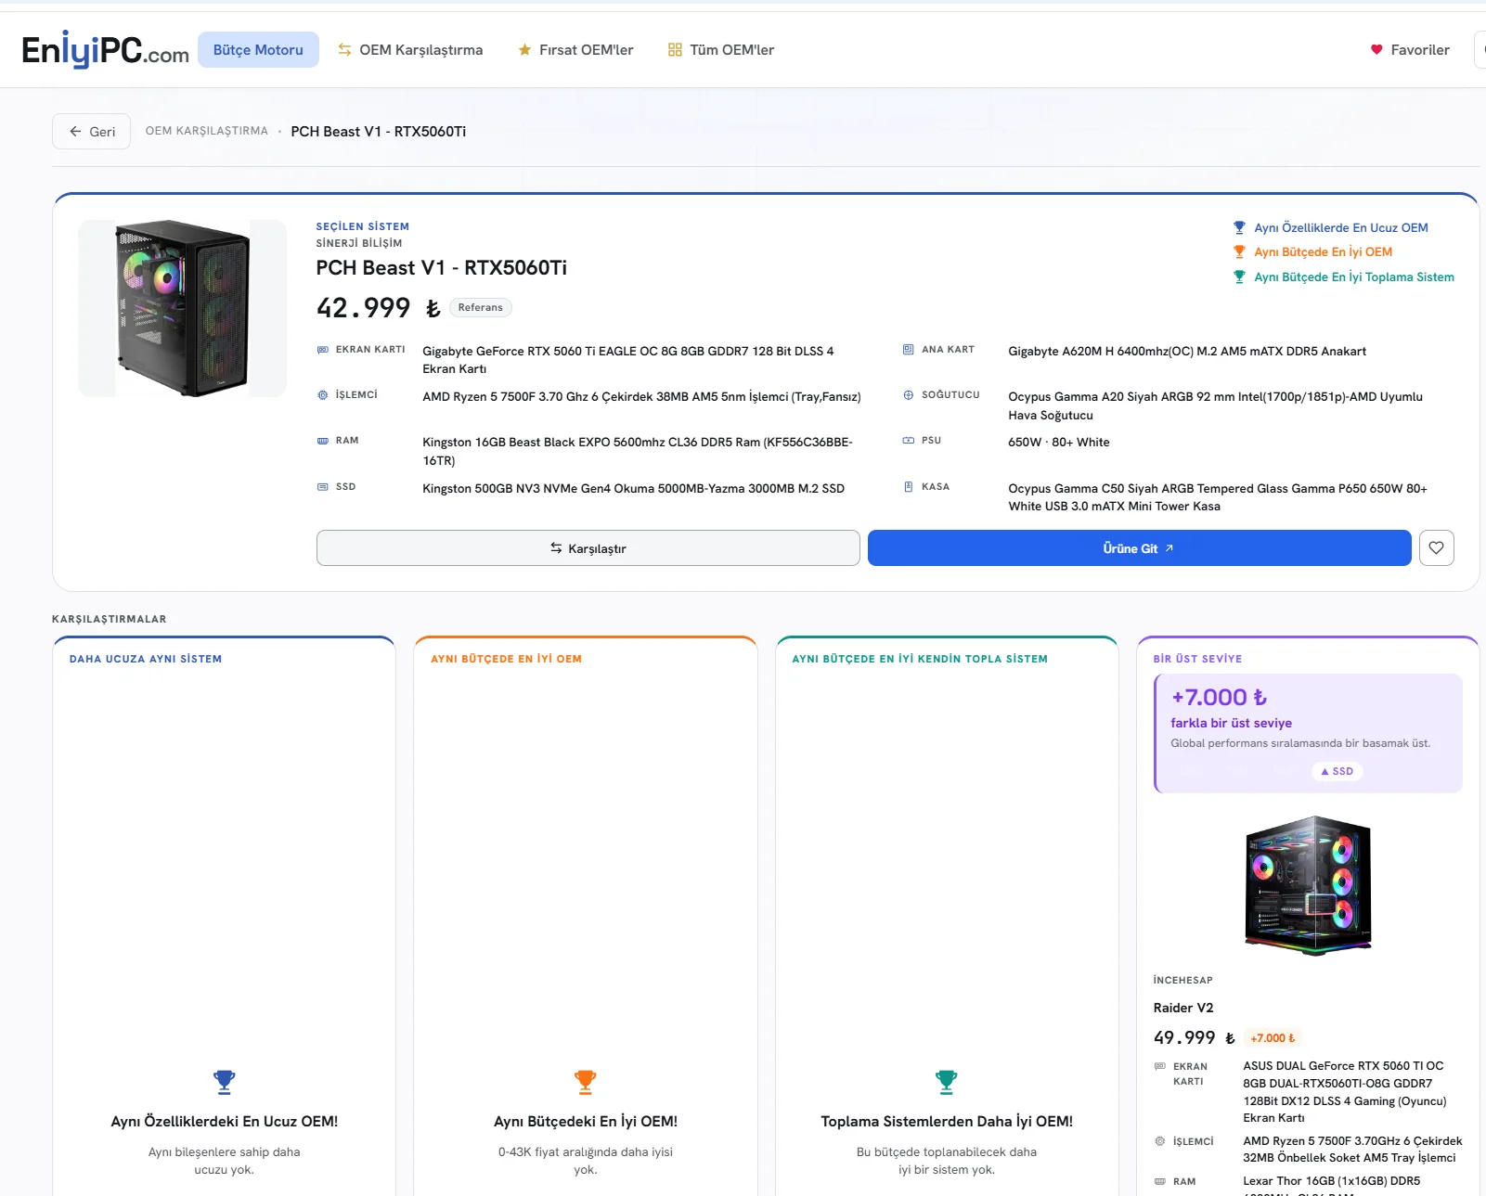Image resolution: width=1486 pixels, height=1196 pixels.
Task: Click the AYNI BÜTÇEDE EN İYİ OEM card heading
Action: 507,660
